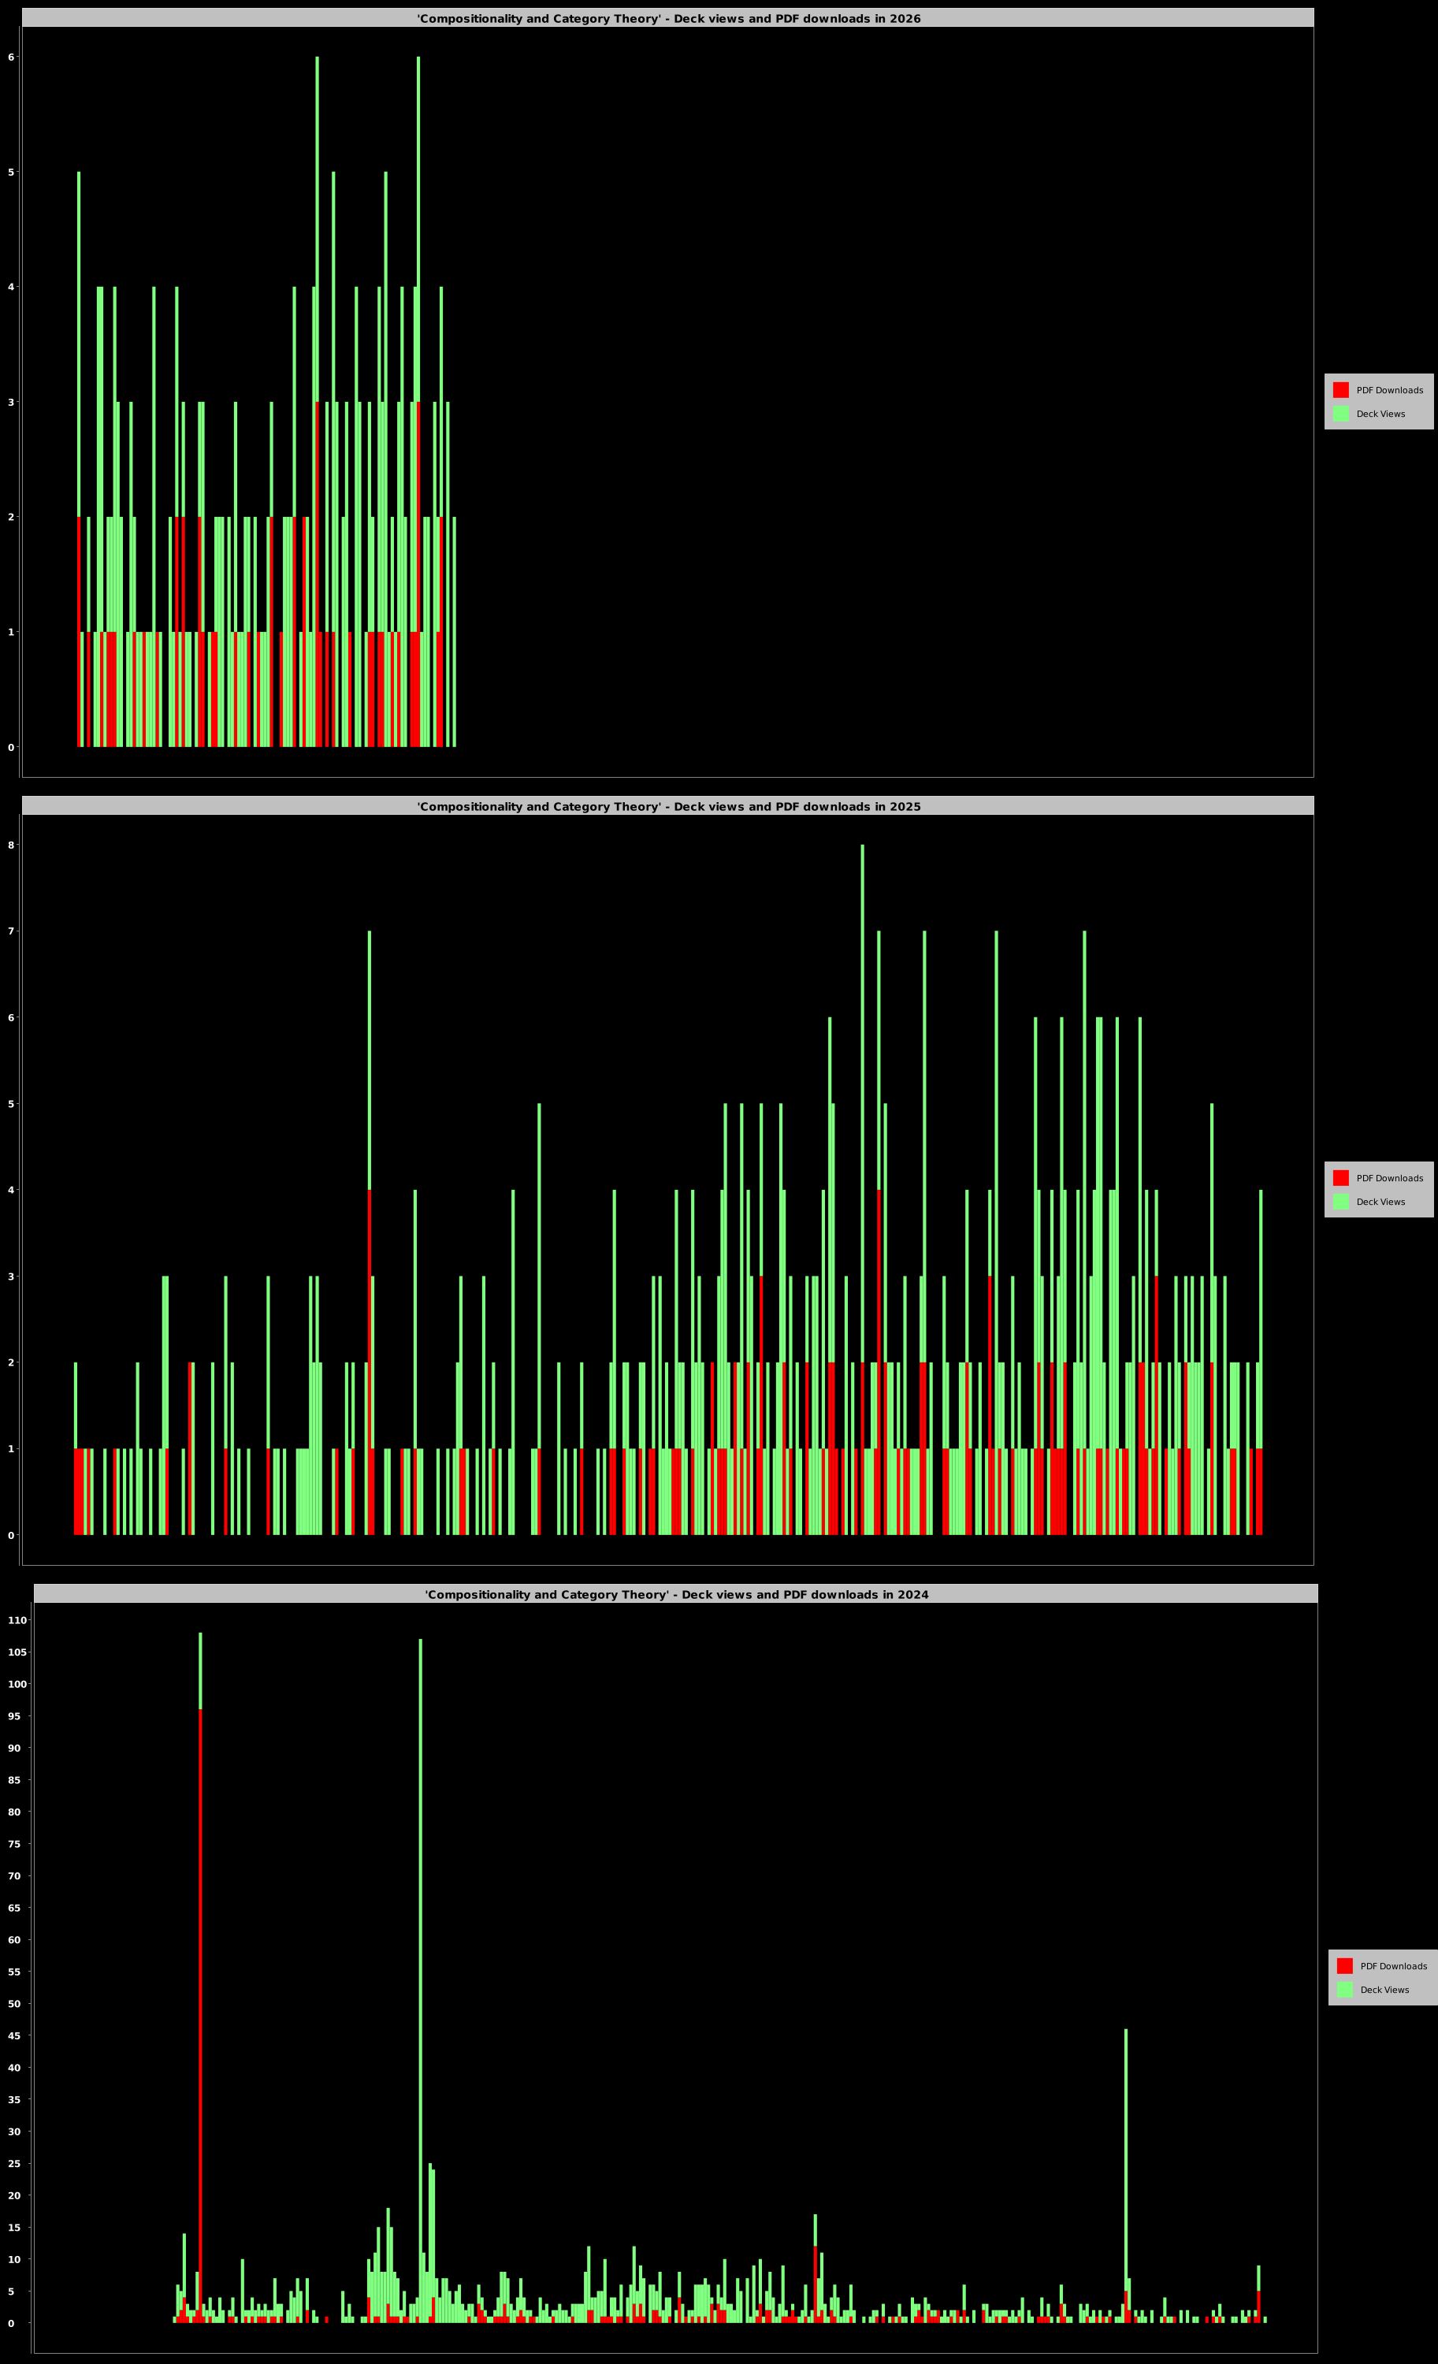Select 'PDF Downloads' legend label for 2024 chart
This screenshot has width=1438, height=2364.
click(x=1393, y=1966)
